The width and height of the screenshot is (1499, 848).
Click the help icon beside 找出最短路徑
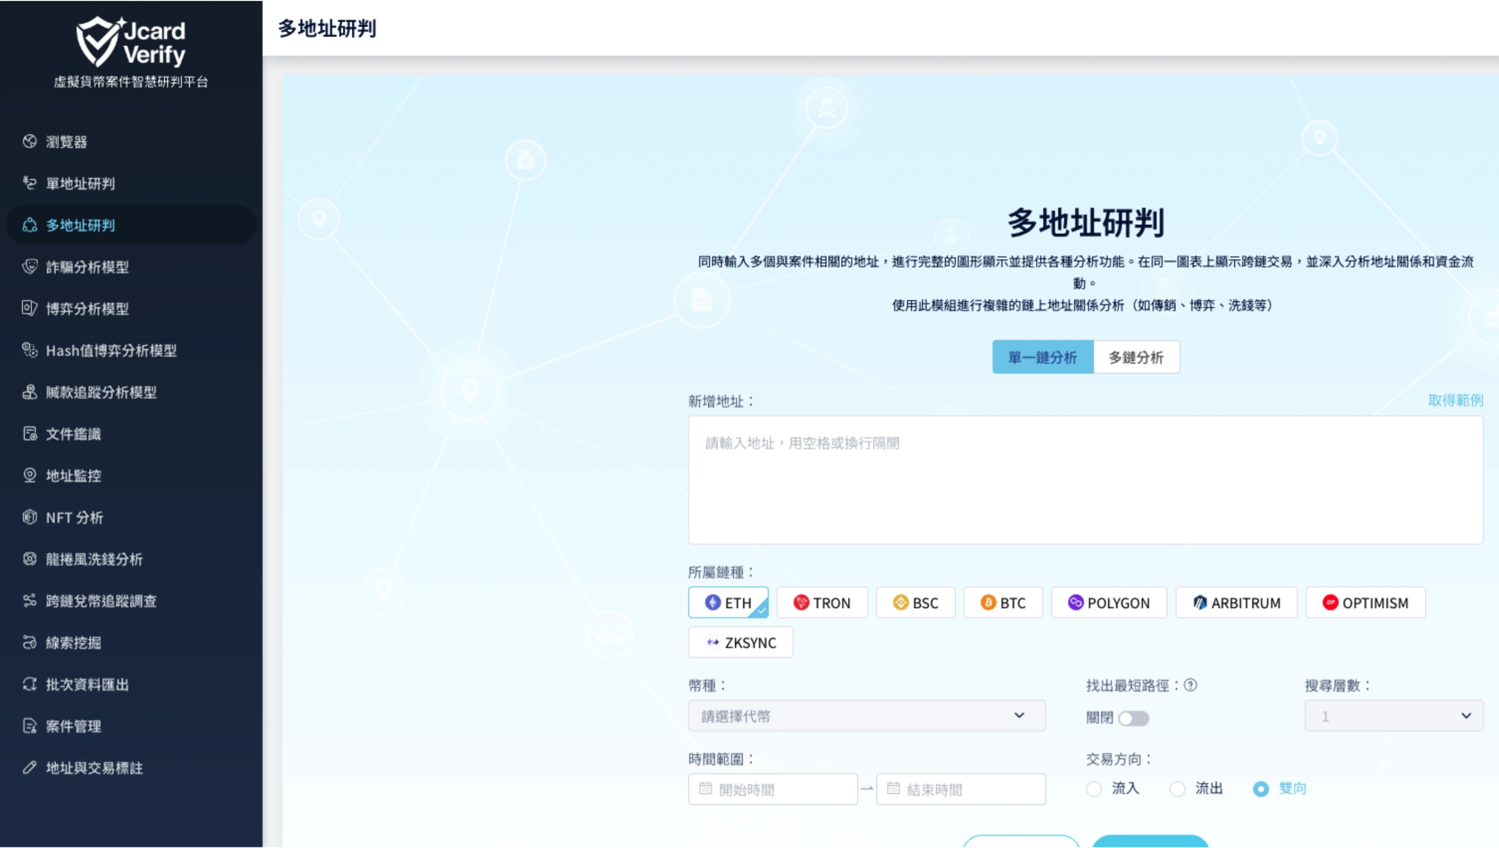click(x=1191, y=685)
